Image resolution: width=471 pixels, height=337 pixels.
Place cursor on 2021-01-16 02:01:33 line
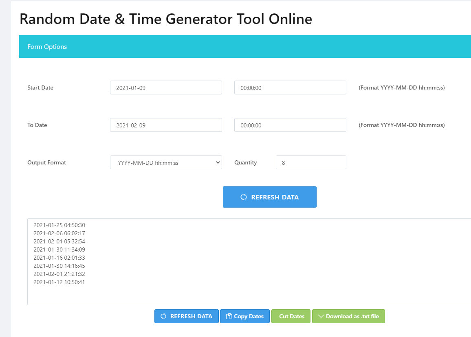(x=59, y=258)
